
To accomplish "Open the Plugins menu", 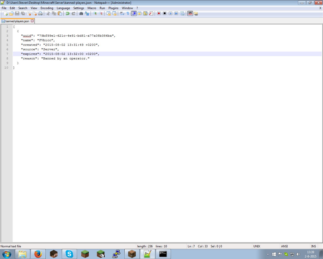I will click(x=113, y=8).
